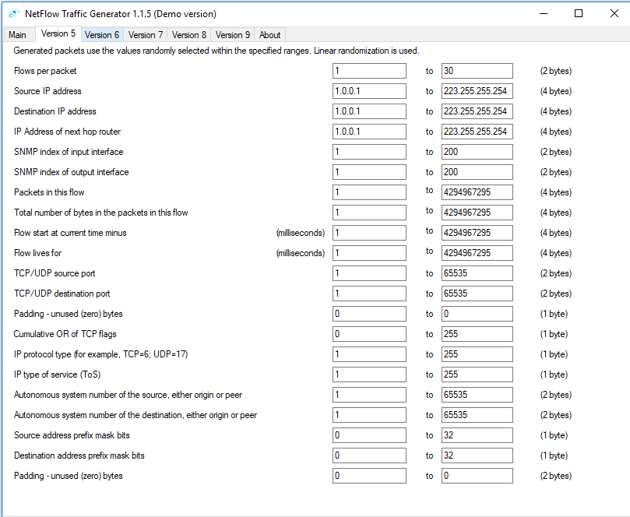Click the Flows per packet maximum field
Viewport: 630px width, 517px height.
click(x=477, y=71)
